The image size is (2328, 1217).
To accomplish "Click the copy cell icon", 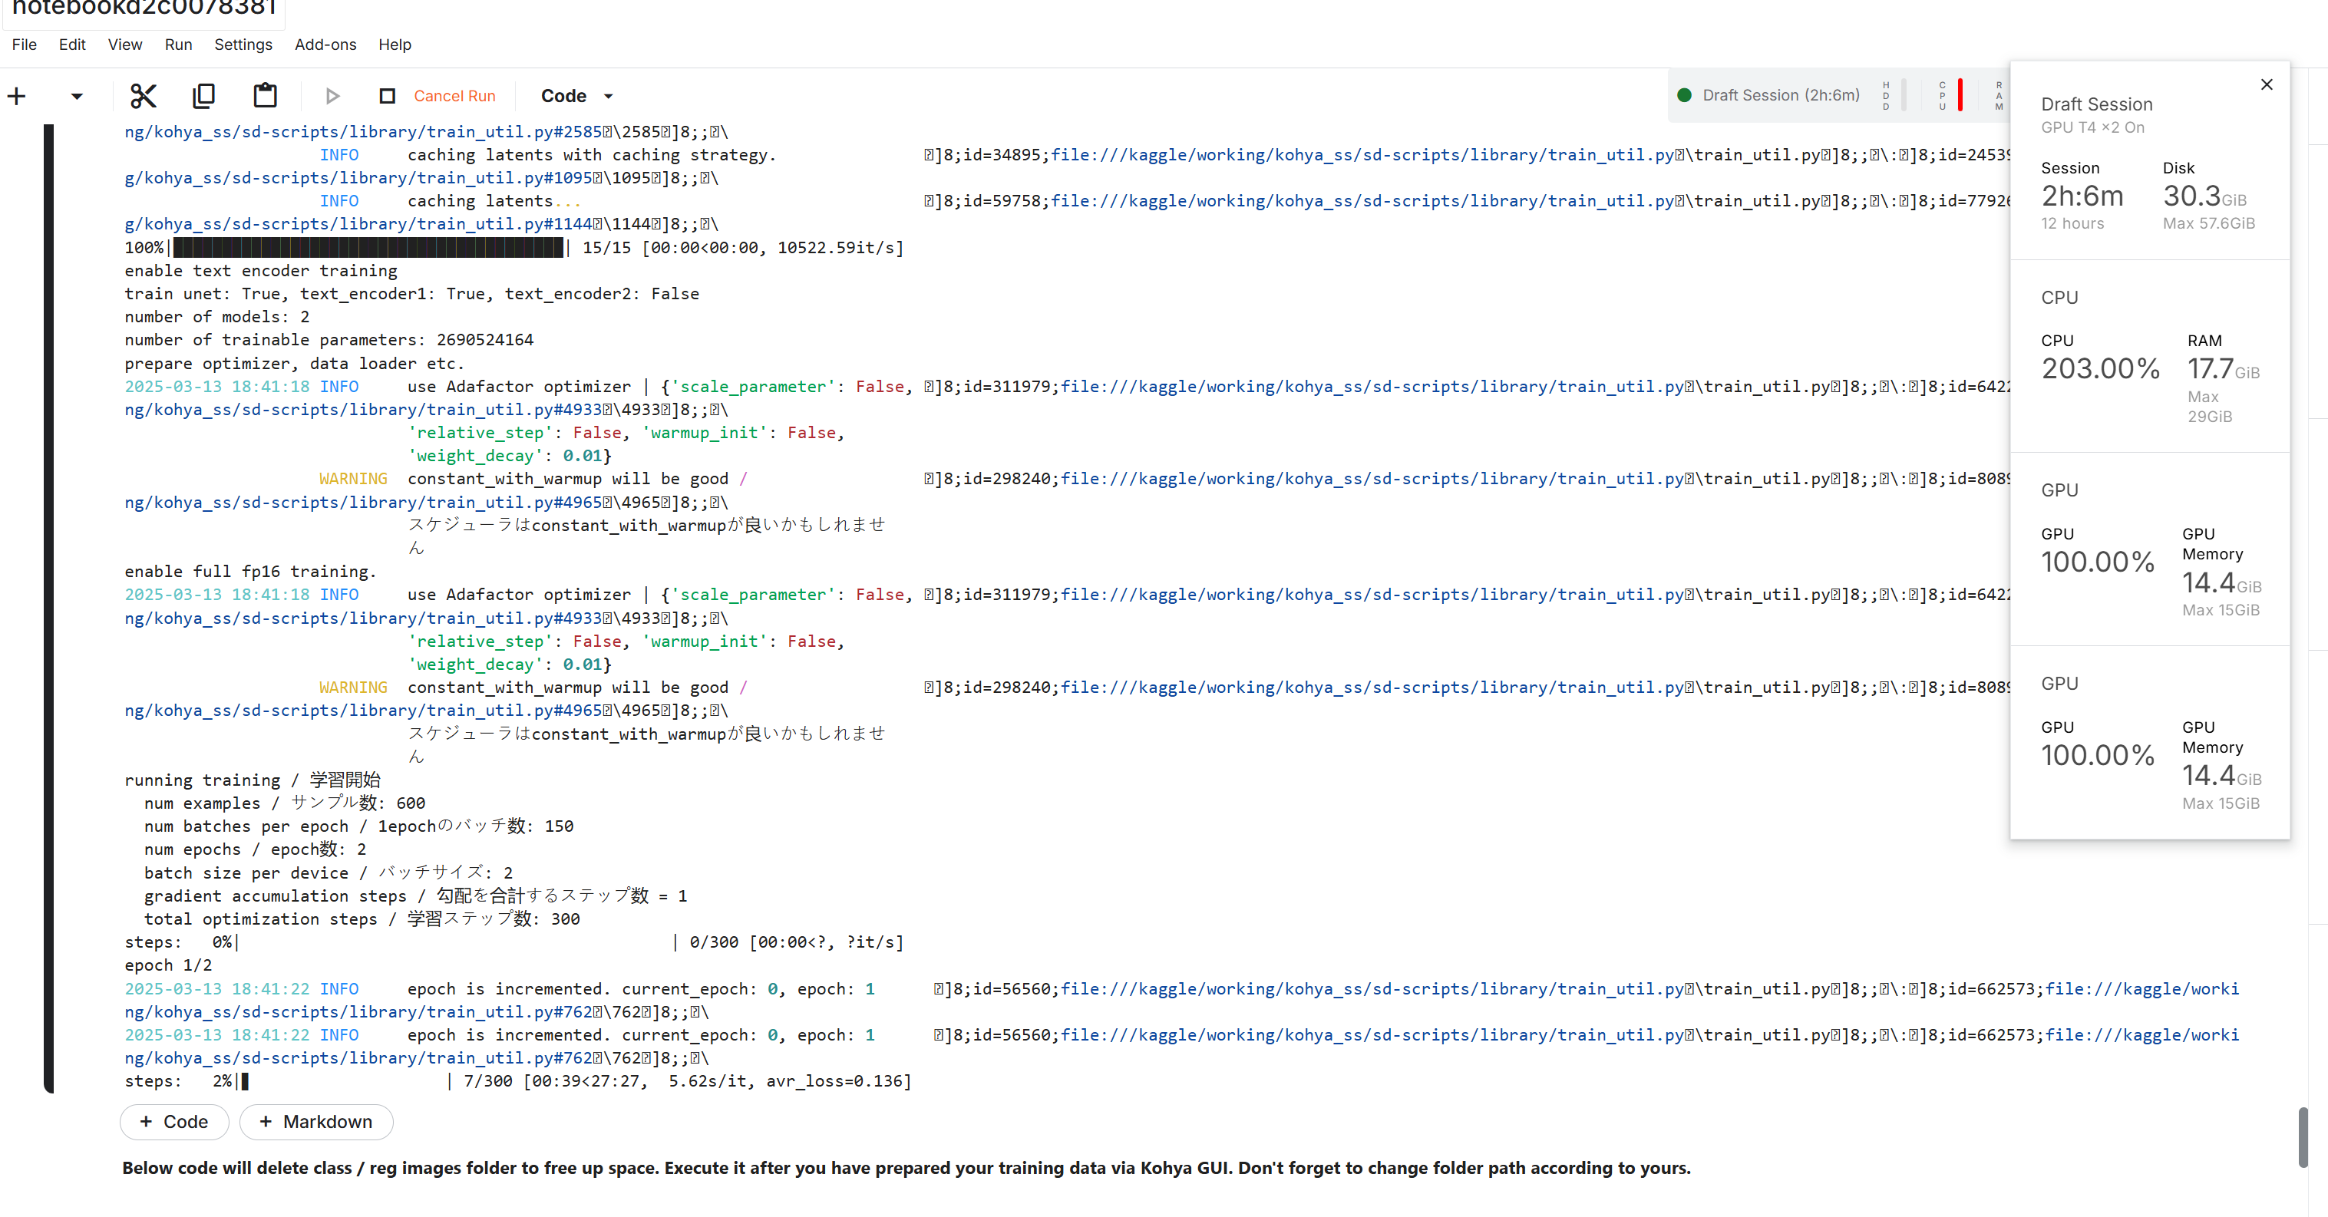I will [204, 96].
